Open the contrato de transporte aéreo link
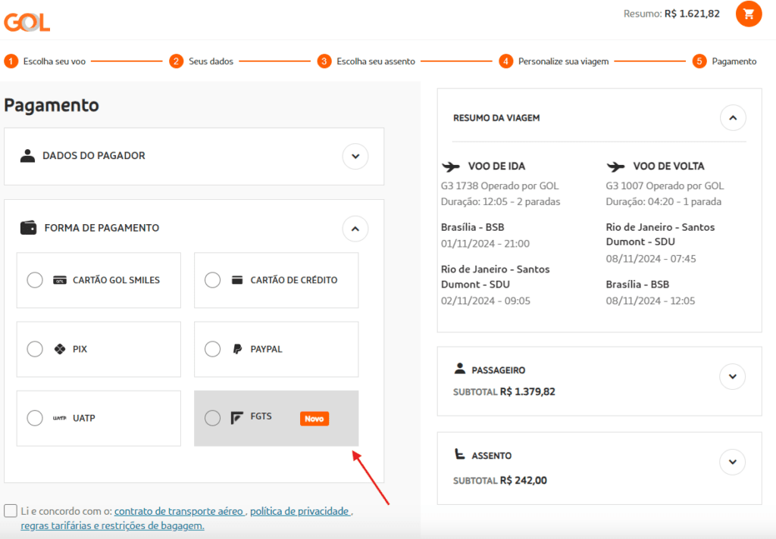This screenshot has width=776, height=539. pos(179,511)
